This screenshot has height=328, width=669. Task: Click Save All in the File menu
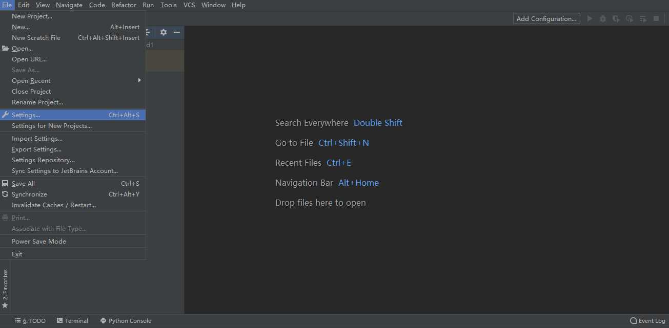click(23, 184)
